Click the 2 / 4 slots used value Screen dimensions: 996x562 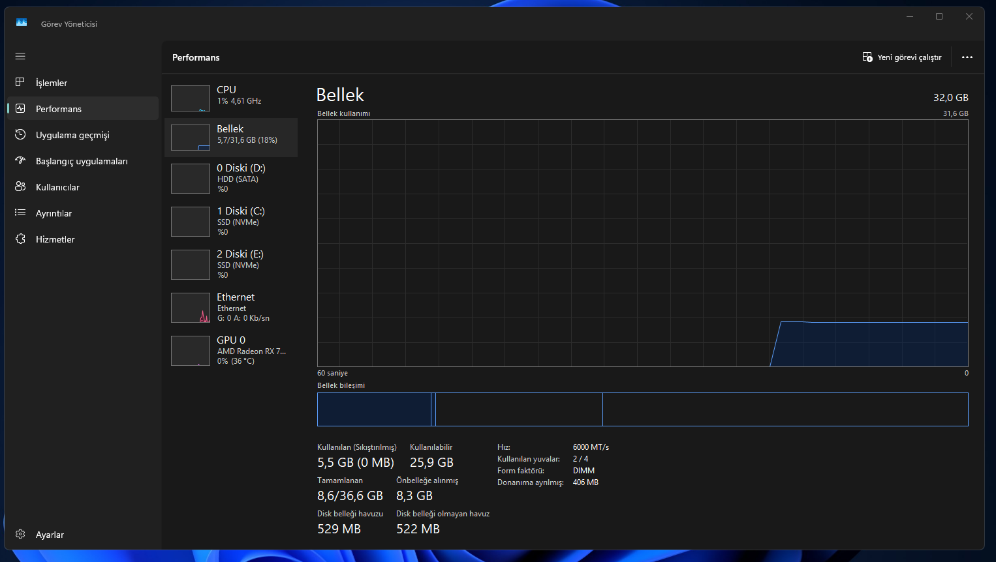580,459
